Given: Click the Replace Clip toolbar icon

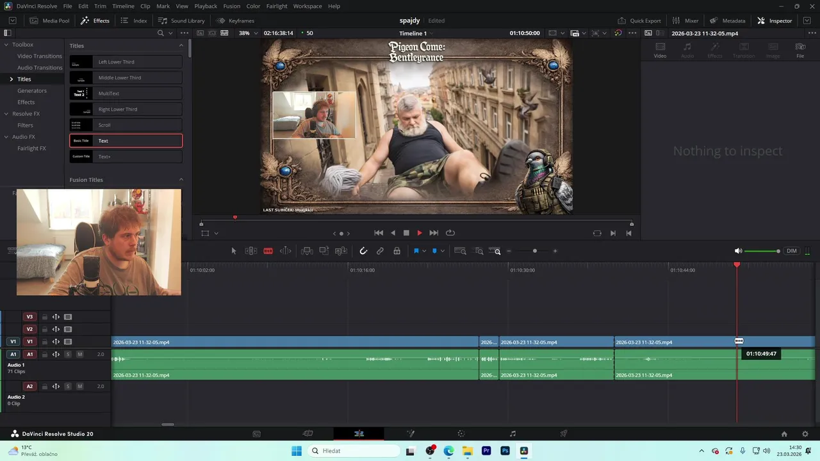Looking at the screenshot, I should (x=341, y=251).
